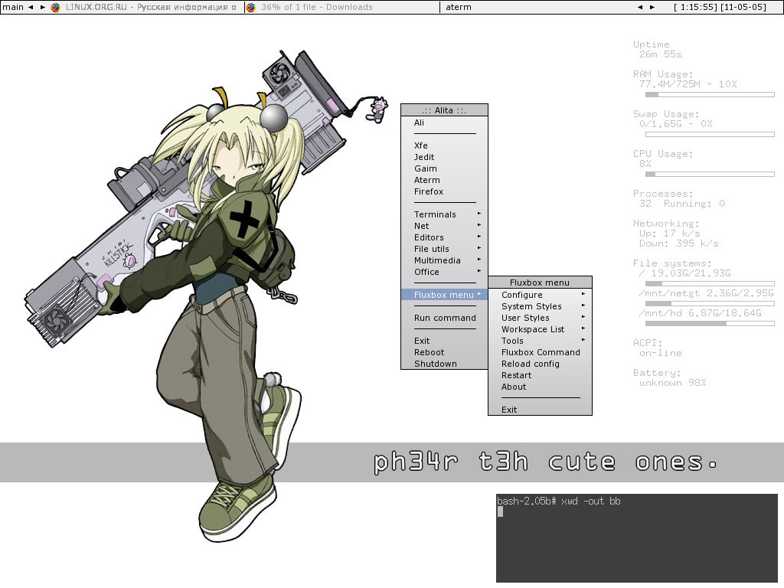Choose Reload config in Fluxbox menu

(531, 364)
